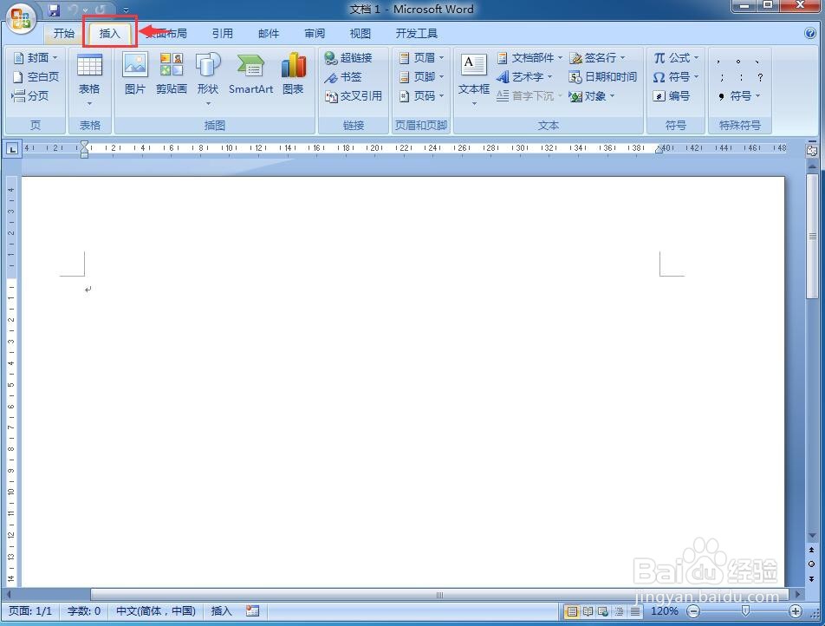Open the References (引用) tab

[222, 33]
